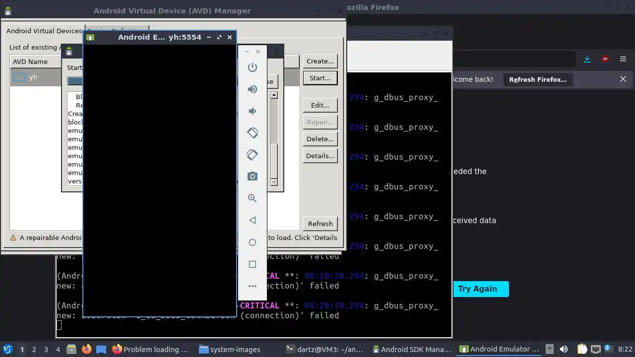Launch Firefox from the panel quick launcher
The height and width of the screenshot is (357, 635).
(x=86, y=349)
